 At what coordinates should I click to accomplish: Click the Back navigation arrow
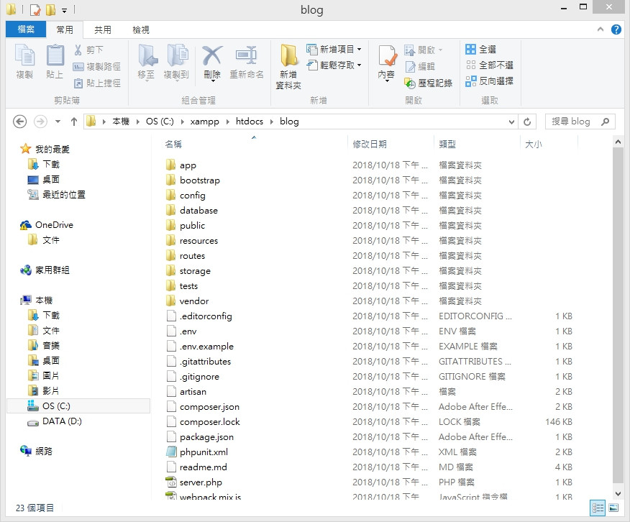point(19,122)
